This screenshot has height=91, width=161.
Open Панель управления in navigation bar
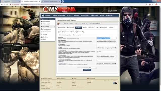point(59,15)
